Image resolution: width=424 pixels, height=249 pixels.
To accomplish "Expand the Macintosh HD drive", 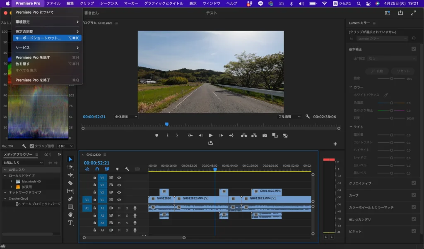I will click(11, 182).
